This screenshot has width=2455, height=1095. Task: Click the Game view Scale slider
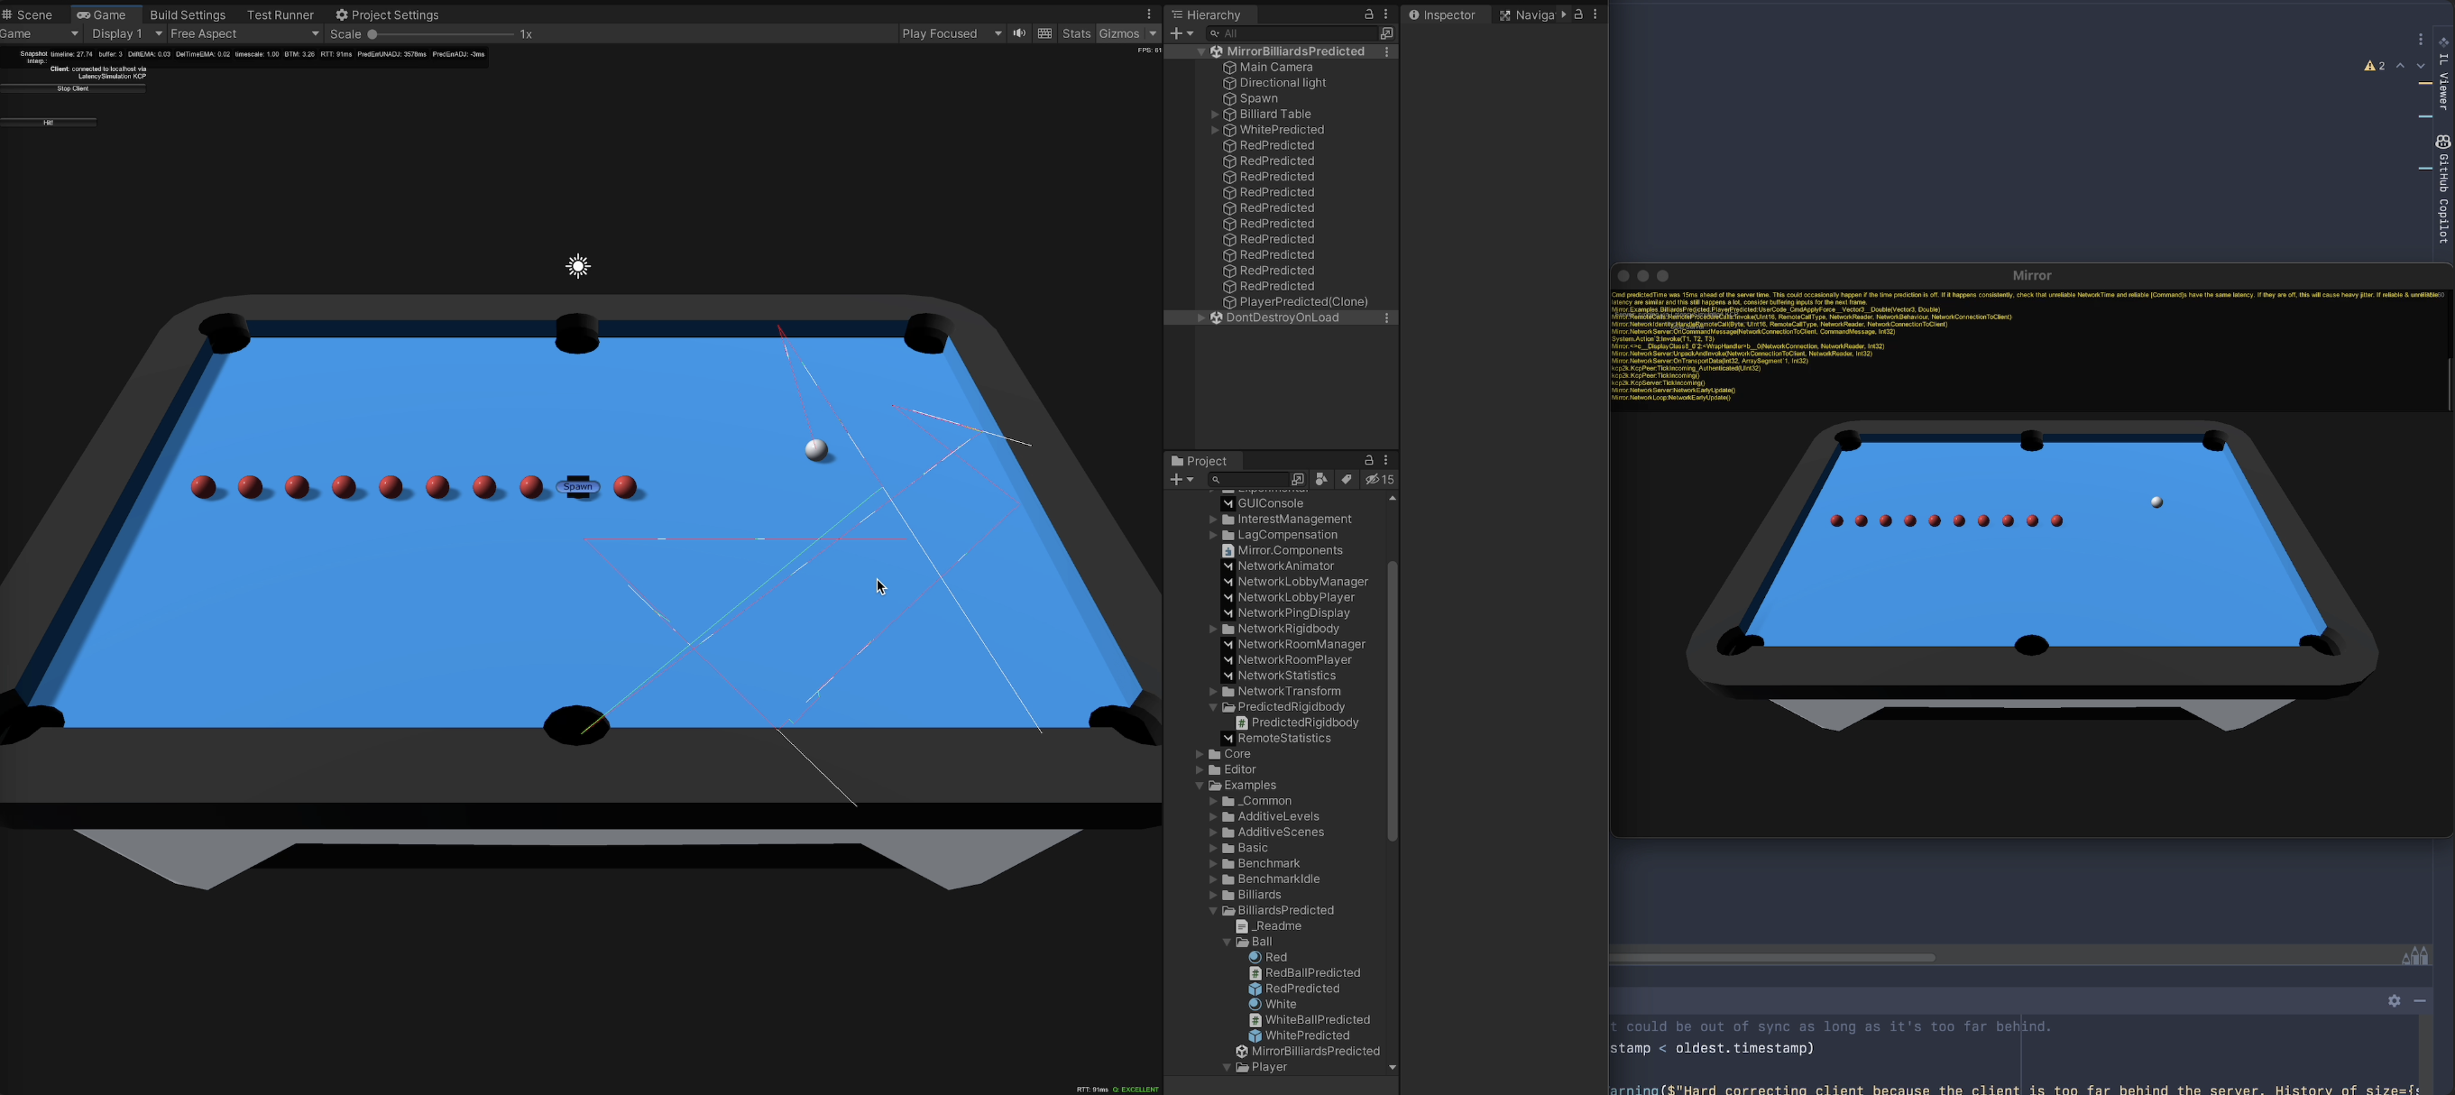440,33
